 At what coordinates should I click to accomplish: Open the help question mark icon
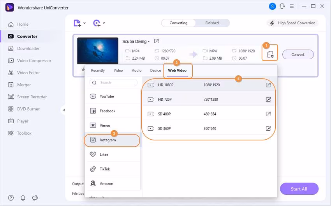tap(11, 198)
